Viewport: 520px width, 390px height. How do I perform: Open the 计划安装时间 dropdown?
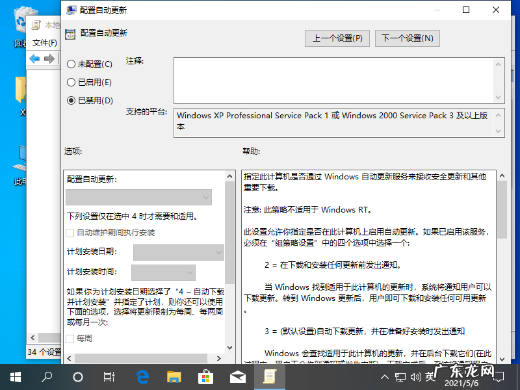[x=163, y=272]
